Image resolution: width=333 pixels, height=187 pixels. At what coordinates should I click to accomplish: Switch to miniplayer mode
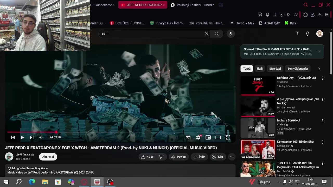pos(208,137)
